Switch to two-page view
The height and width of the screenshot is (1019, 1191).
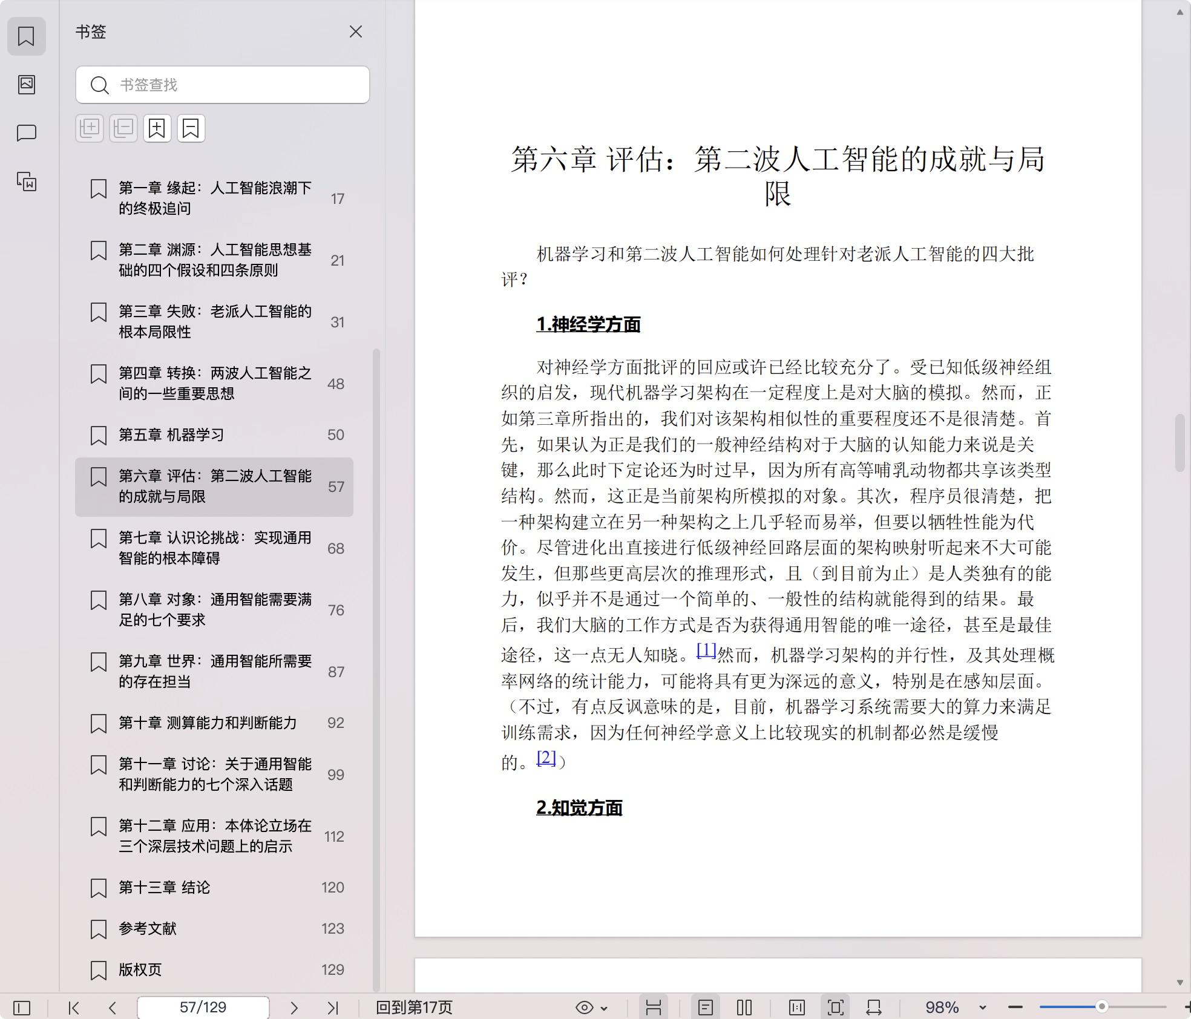click(x=744, y=1008)
